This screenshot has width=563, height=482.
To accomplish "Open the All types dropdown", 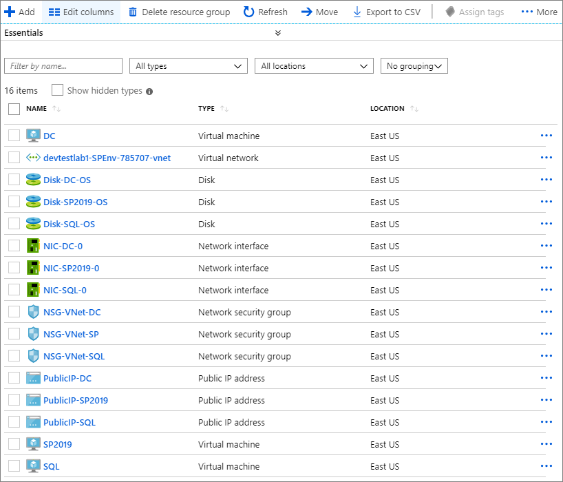I will [189, 65].
